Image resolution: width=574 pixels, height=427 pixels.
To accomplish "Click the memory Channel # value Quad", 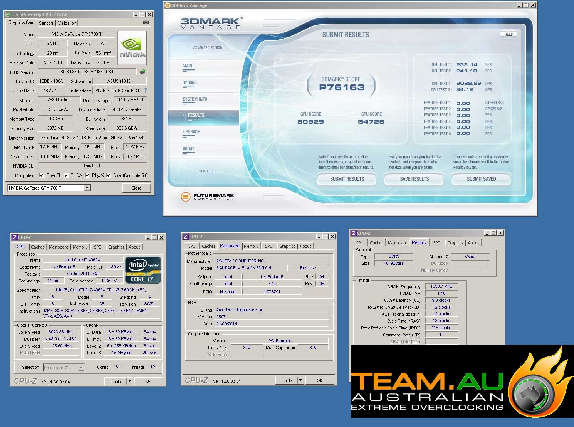I will 470,256.
